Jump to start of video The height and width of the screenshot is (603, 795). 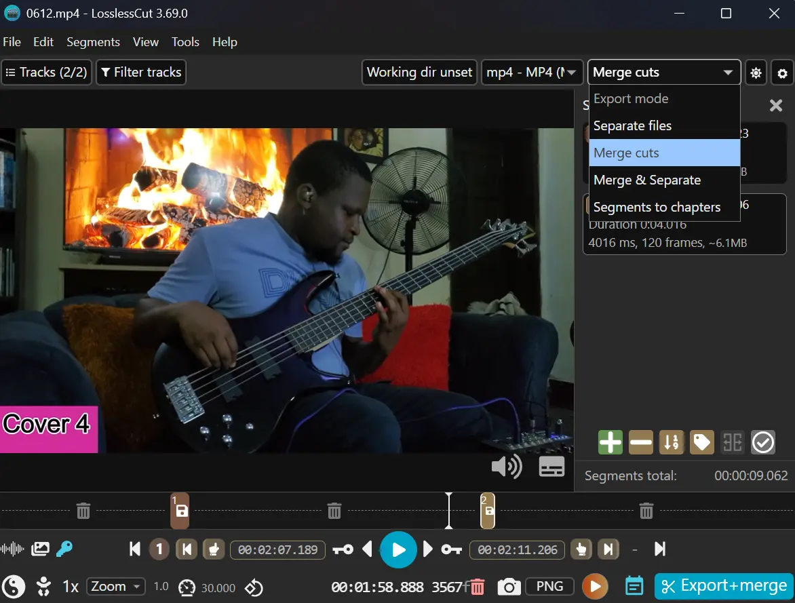coord(135,549)
